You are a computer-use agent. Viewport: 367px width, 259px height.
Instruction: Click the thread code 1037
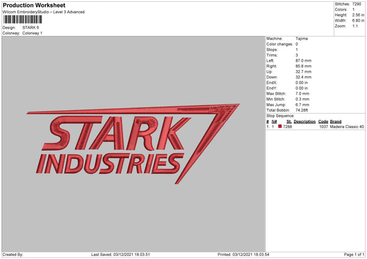click(x=324, y=126)
